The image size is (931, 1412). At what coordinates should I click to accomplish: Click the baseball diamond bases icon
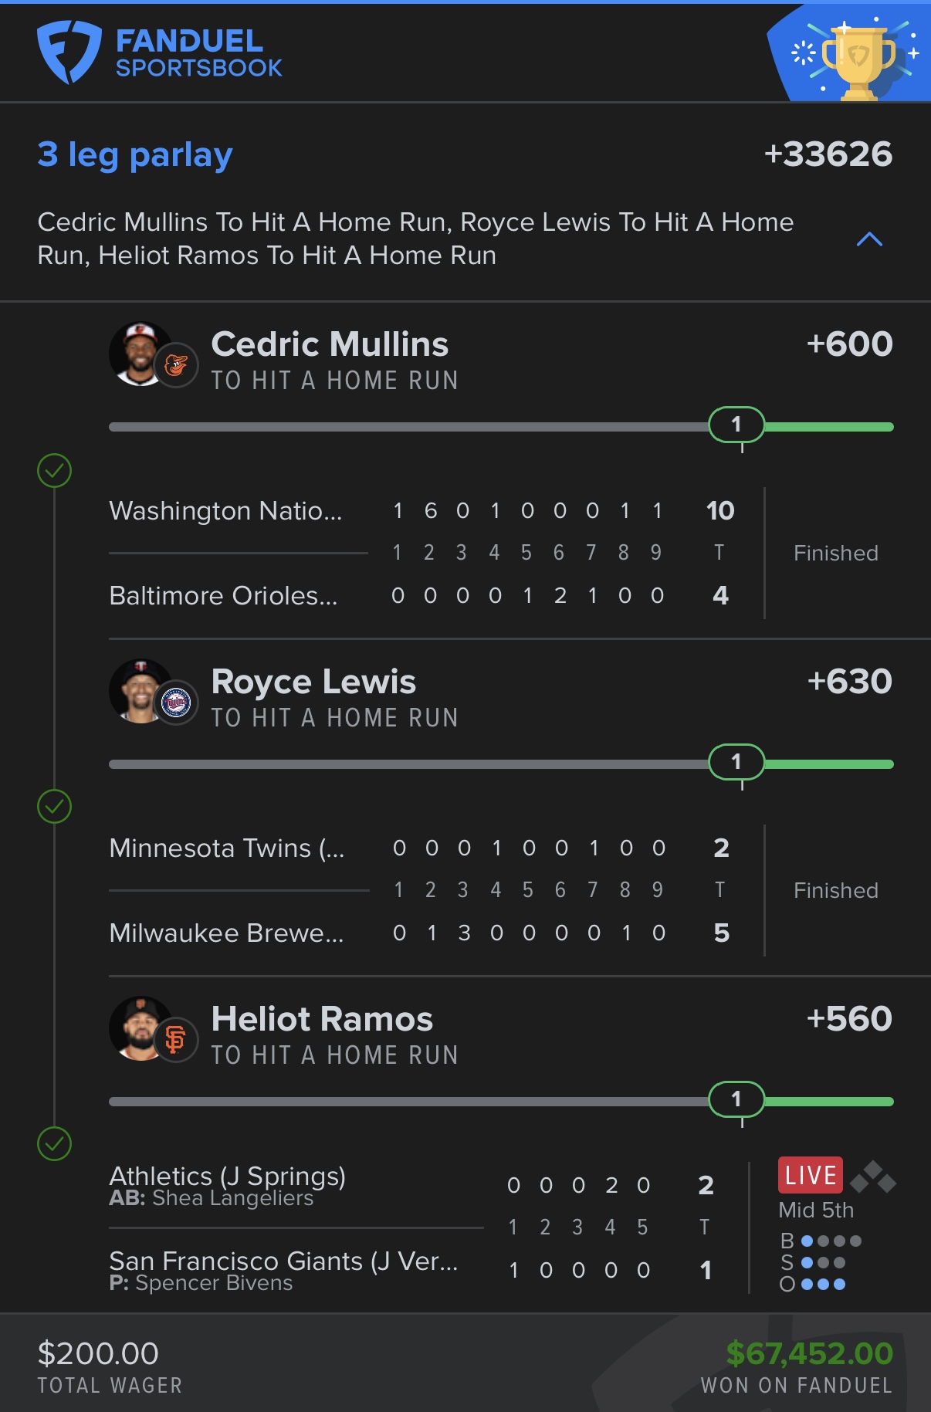873,1177
